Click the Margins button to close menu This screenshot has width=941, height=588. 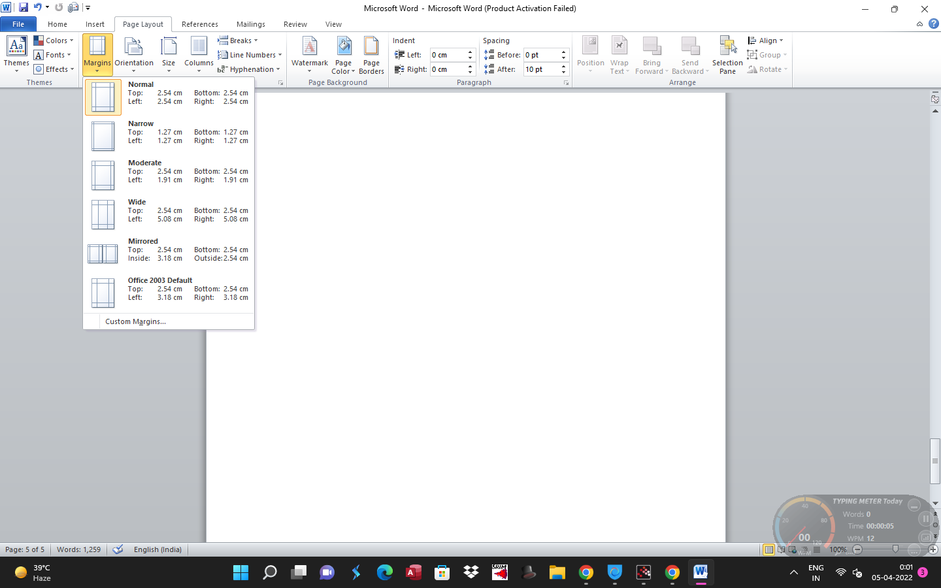pos(97,55)
